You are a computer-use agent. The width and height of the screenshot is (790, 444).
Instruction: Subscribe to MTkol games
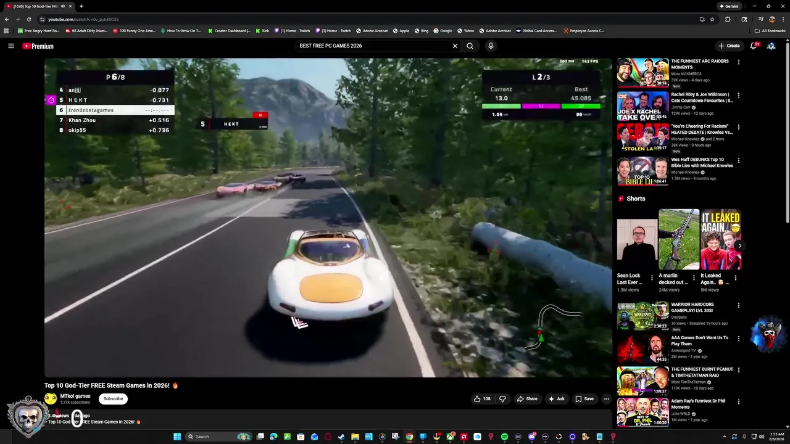click(113, 399)
